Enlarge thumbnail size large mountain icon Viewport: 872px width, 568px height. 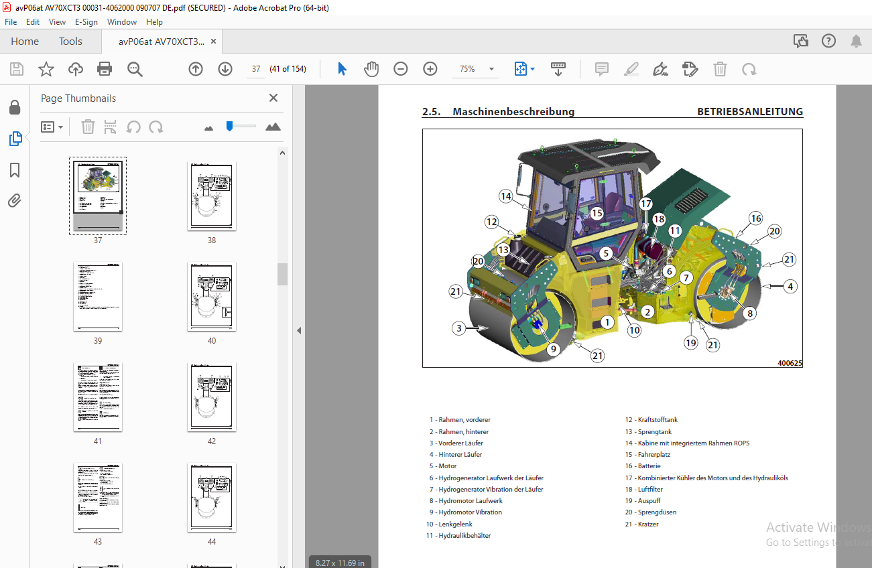click(x=273, y=127)
